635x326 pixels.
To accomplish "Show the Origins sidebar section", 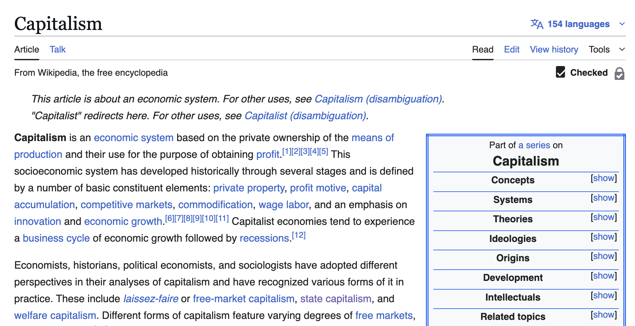I will pyautogui.click(x=603, y=256).
